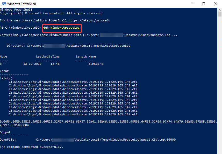The height and width of the screenshot is (154, 222).
Task: Click the Output section header
Action: click(x=5, y=132)
